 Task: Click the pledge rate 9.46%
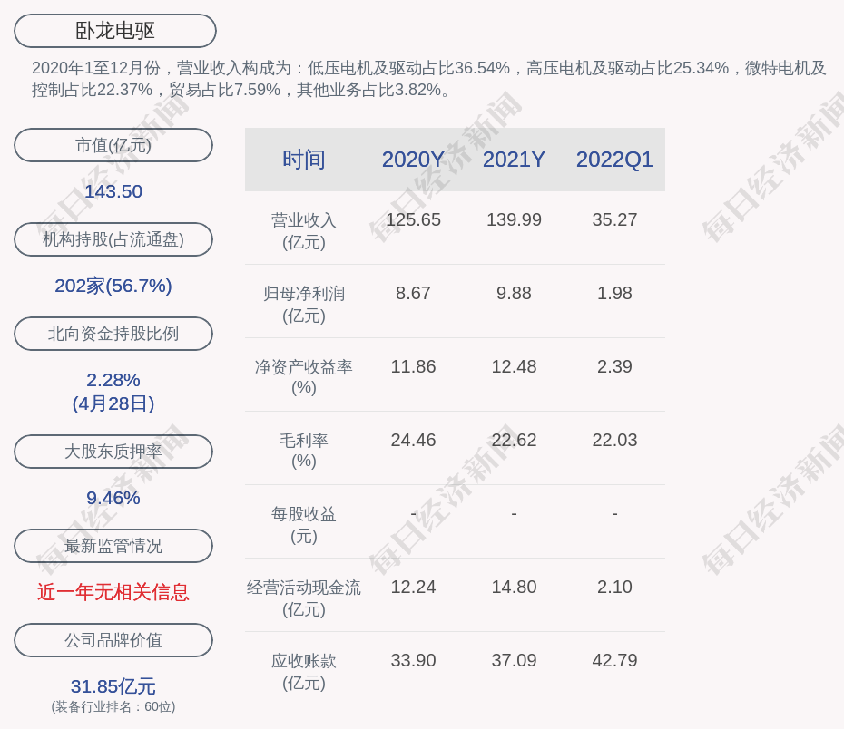[x=113, y=498]
